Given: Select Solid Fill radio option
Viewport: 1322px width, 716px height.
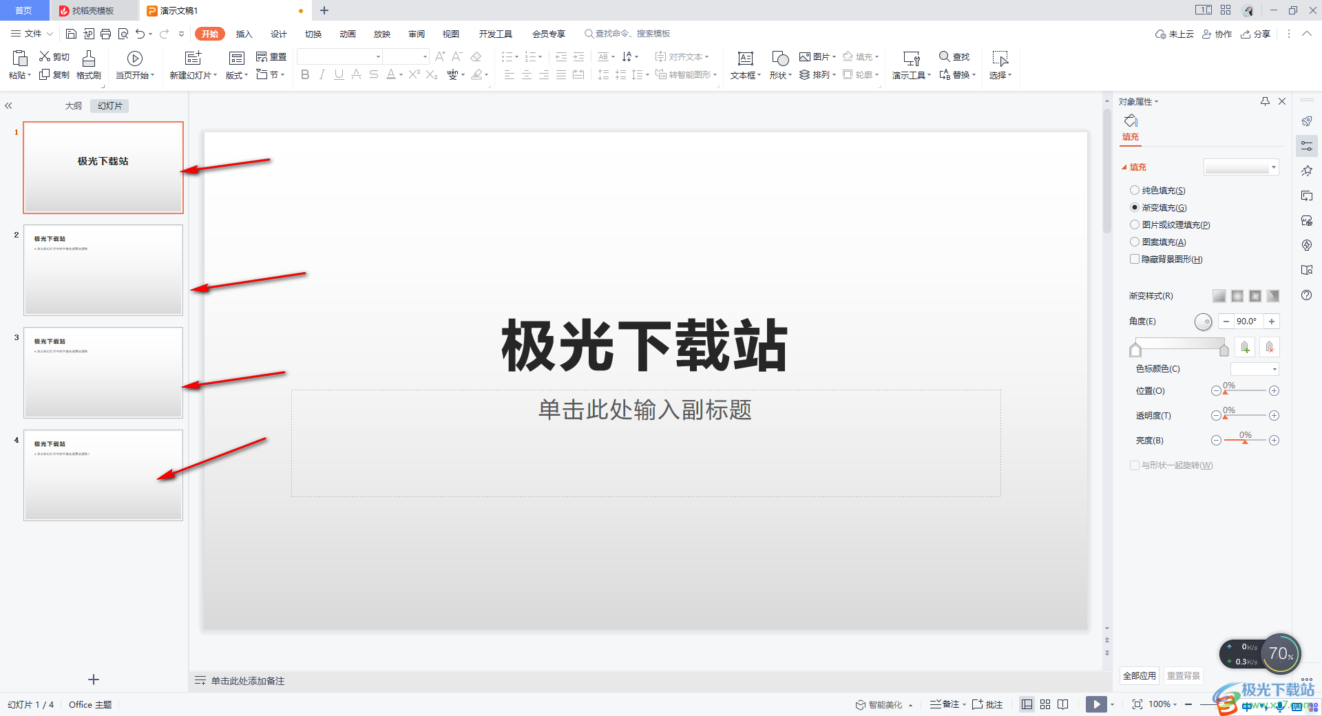Looking at the screenshot, I should pos(1135,190).
